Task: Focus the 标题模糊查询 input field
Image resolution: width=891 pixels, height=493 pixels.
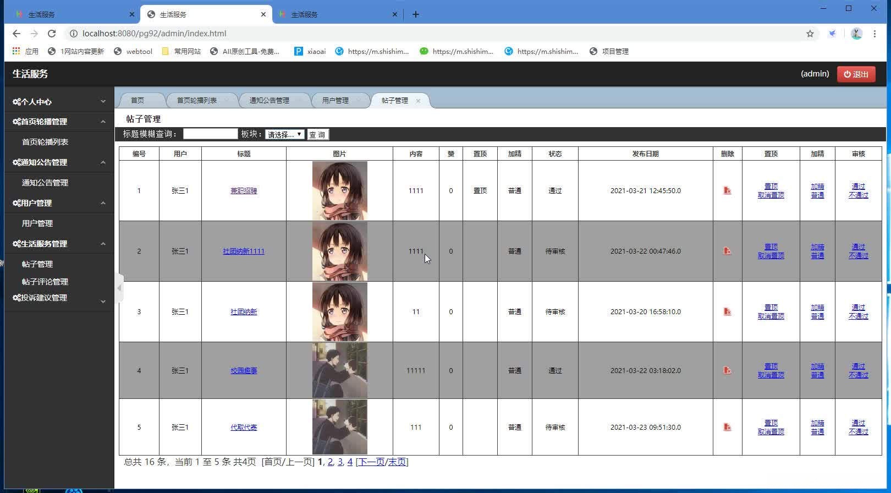Action: (x=210, y=134)
